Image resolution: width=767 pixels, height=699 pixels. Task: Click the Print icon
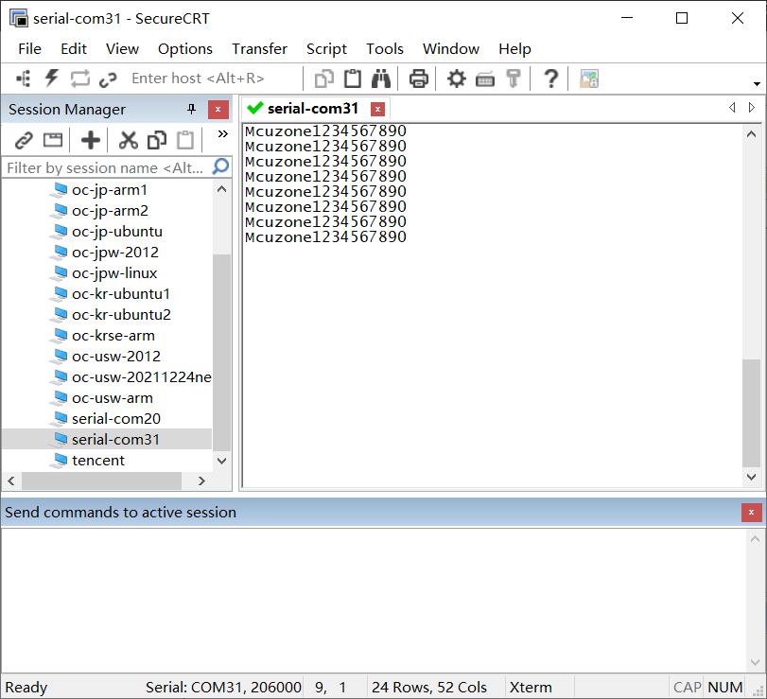418,79
